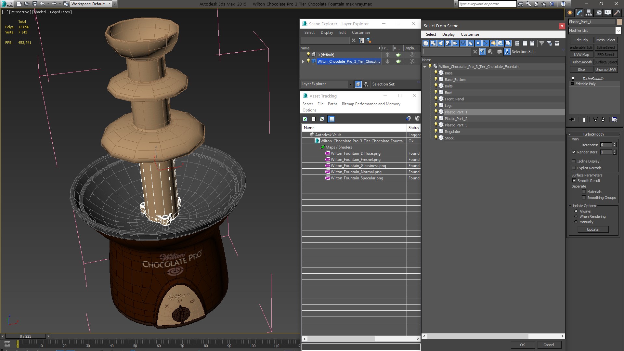
Task: Toggle Display Lights filter in Select From Scene
Action: pyautogui.click(x=441, y=43)
